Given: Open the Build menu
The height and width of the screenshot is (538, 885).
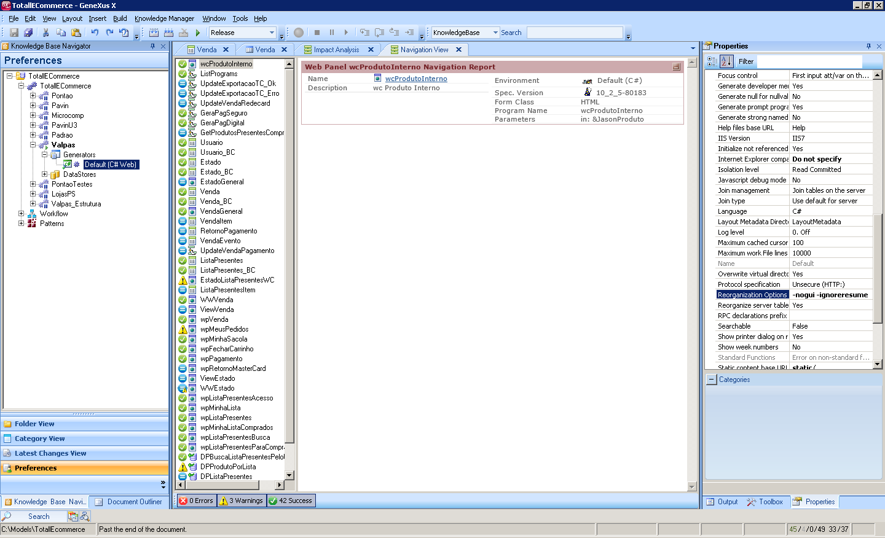Looking at the screenshot, I should pos(120,18).
